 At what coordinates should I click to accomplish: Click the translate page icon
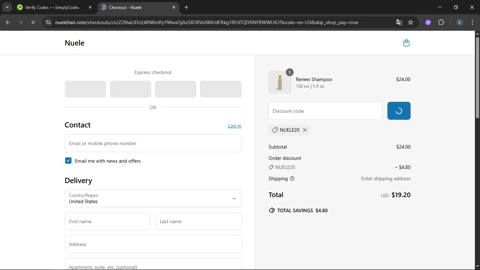click(x=399, y=22)
